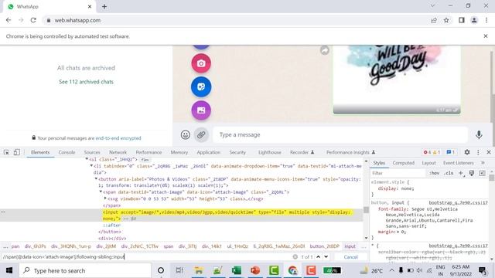Viewport: 495px width, 278px height.
Task: Open Excel from the taskbar
Action: [x=236, y=270]
